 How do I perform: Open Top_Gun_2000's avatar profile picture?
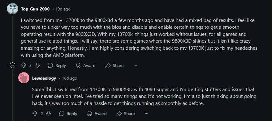[12, 9]
